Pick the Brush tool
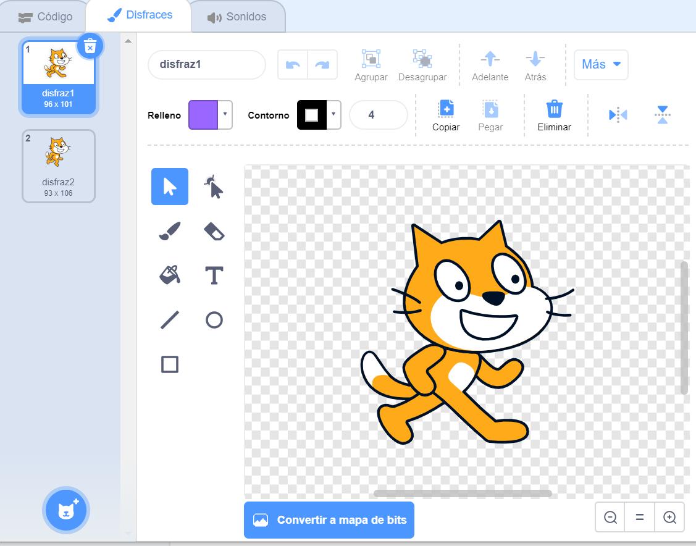The height and width of the screenshot is (546, 696). pyautogui.click(x=170, y=231)
